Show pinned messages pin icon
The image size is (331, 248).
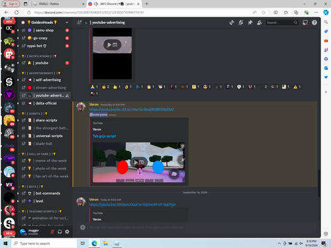[x=250, y=22]
